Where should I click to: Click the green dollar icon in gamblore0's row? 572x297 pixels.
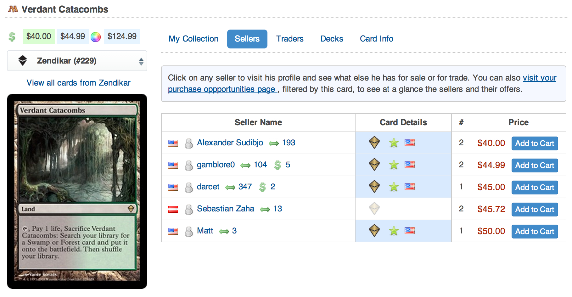278,165
